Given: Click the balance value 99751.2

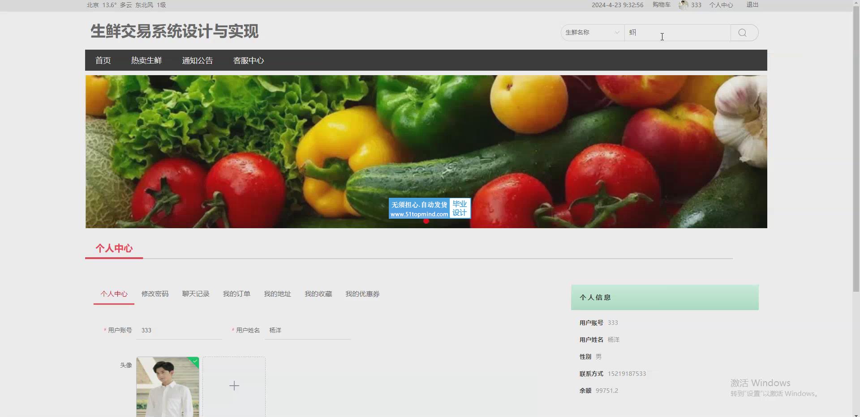Looking at the screenshot, I should (607, 391).
